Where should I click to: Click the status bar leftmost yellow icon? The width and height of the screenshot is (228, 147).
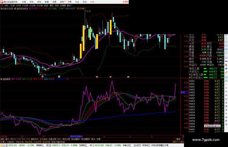tap(2, 145)
